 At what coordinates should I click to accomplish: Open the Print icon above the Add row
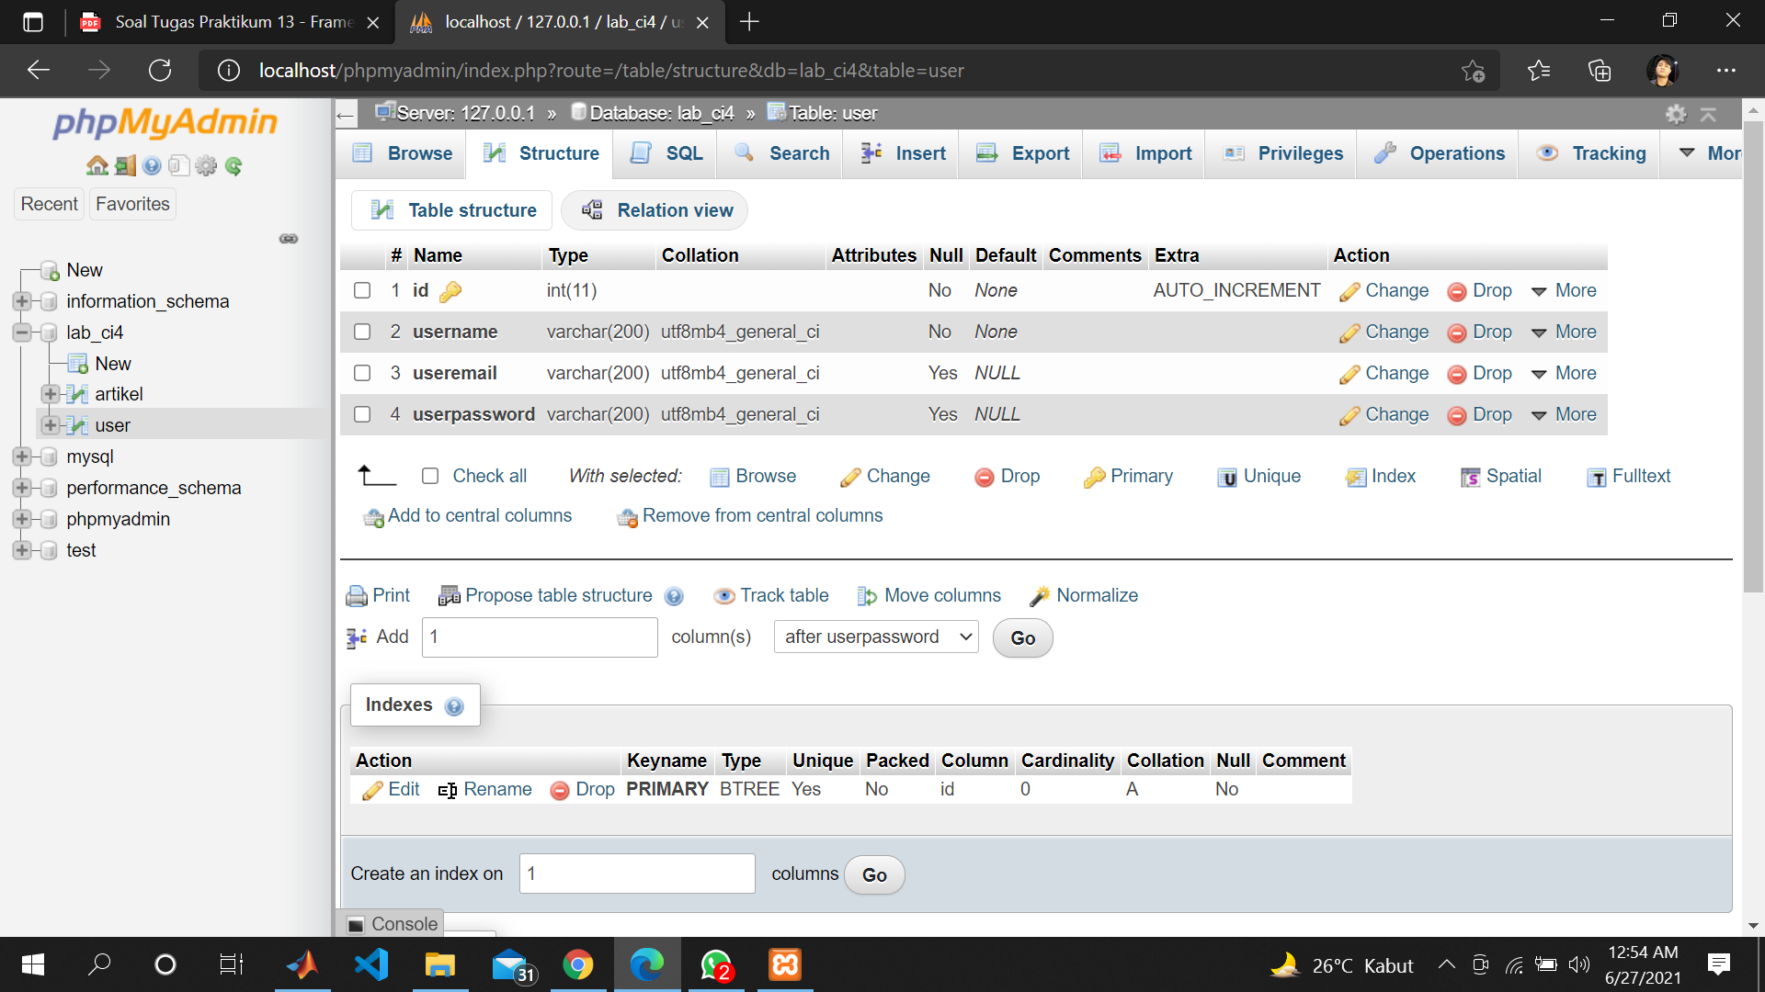pyautogui.click(x=358, y=595)
